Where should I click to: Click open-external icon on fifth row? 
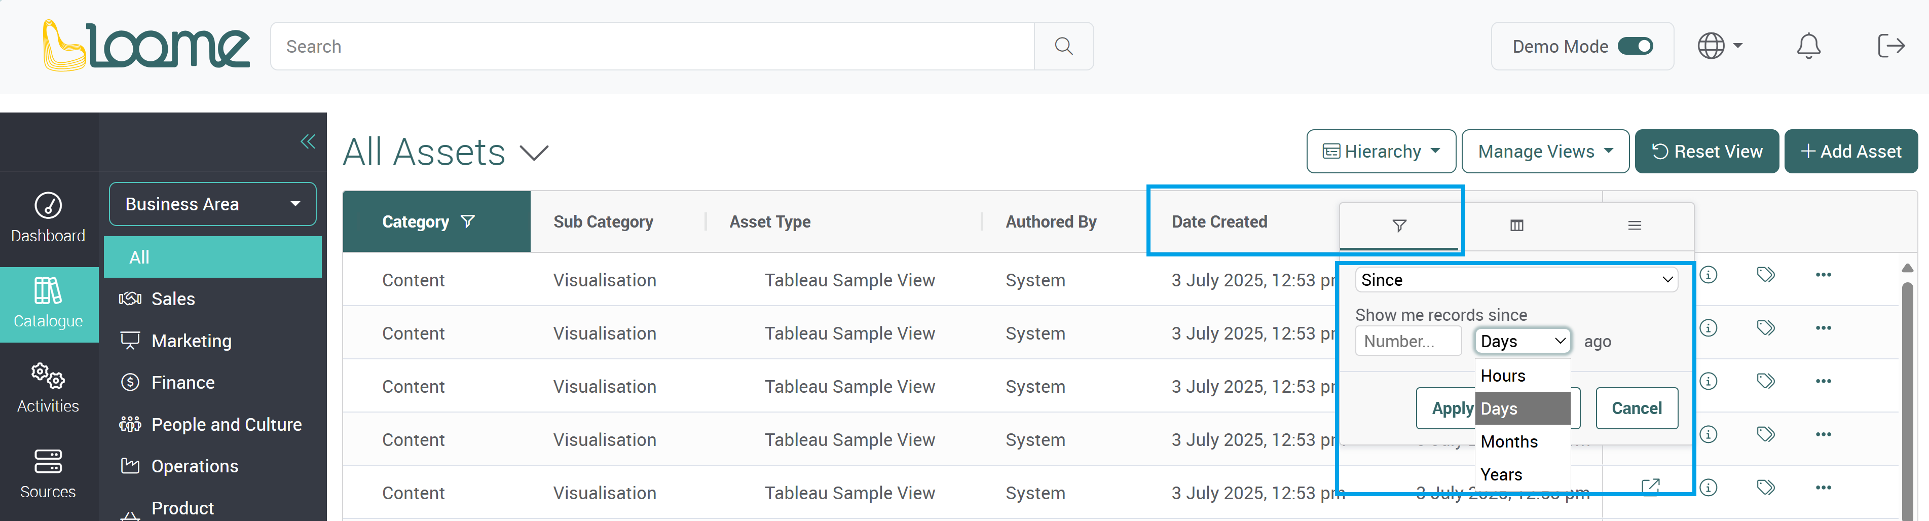(x=1650, y=487)
